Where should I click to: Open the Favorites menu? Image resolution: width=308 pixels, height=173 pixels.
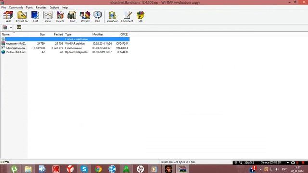(x=41, y=7)
